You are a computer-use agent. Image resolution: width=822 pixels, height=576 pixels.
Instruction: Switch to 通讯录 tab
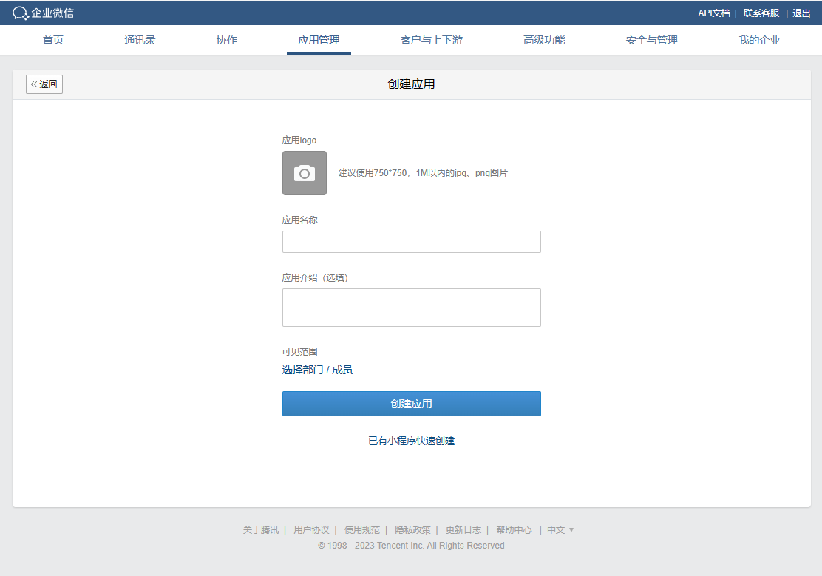pos(140,40)
